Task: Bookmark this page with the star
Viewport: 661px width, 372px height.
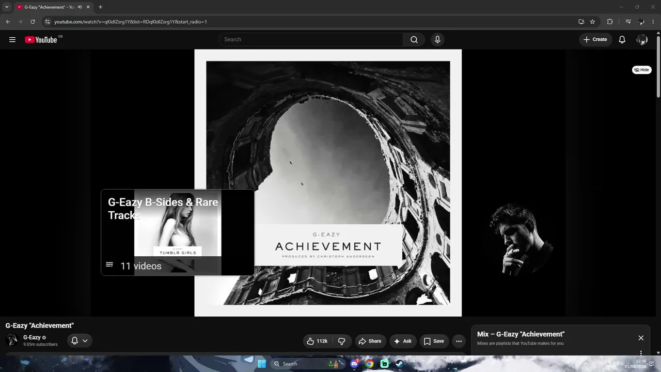Action: 592,22
